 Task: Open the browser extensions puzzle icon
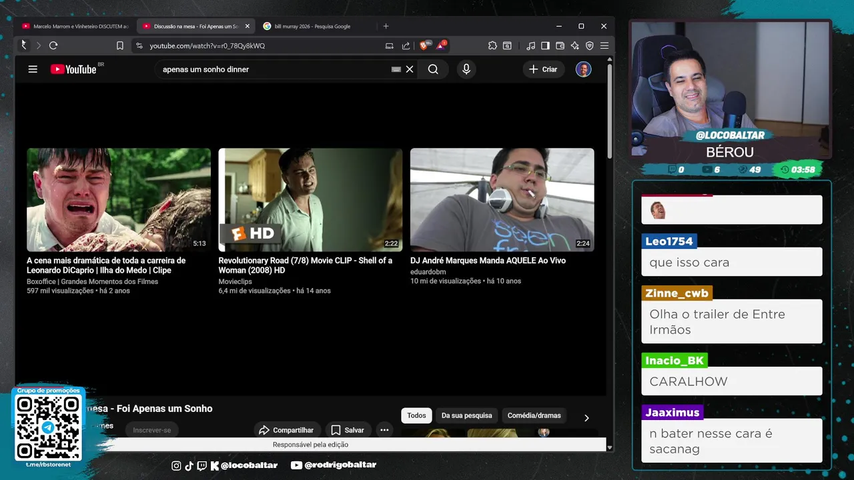(x=492, y=45)
